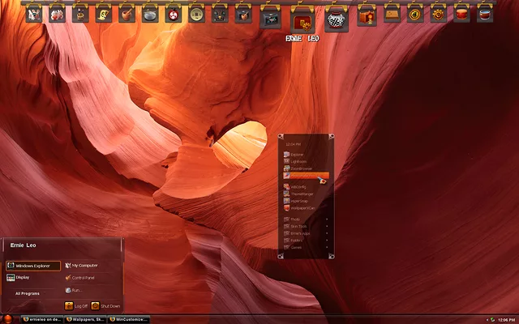This screenshot has height=324, width=519.
Task: Expand the Games submenu
Action: (x=296, y=247)
